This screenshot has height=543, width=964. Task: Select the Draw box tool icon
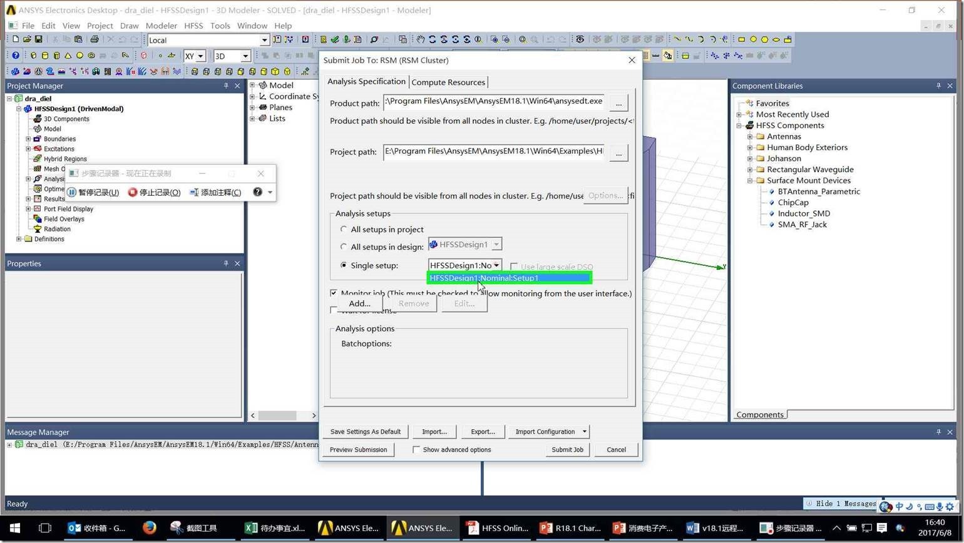34,56
